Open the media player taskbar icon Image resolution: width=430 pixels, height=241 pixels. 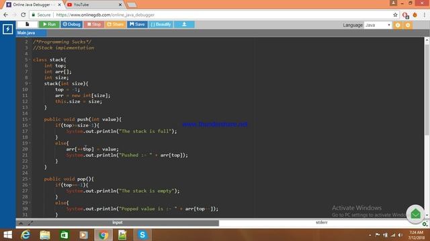point(83,235)
